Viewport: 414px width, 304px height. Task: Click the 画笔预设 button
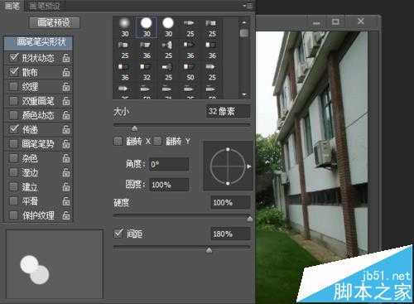(x=55, y=22)
